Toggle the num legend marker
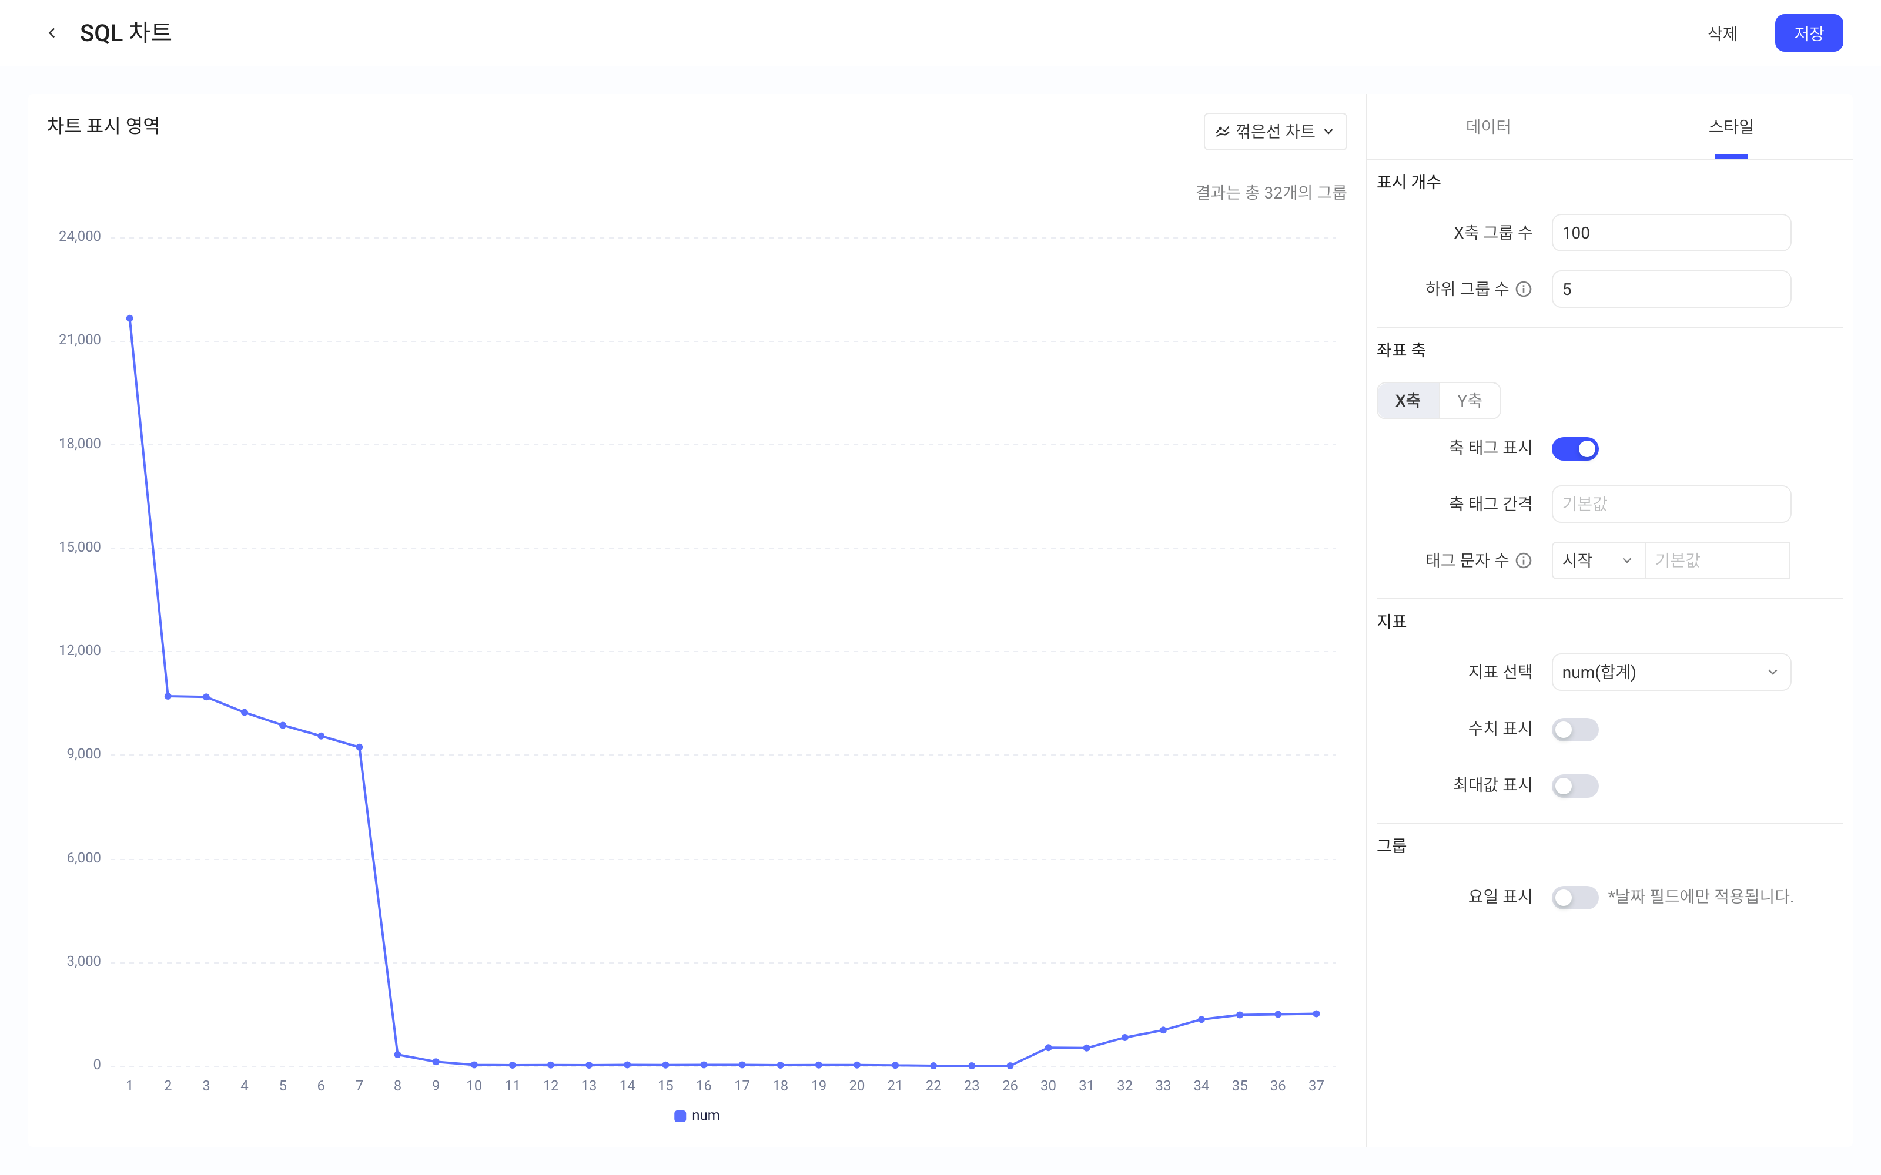 (x=680, y=1116)
